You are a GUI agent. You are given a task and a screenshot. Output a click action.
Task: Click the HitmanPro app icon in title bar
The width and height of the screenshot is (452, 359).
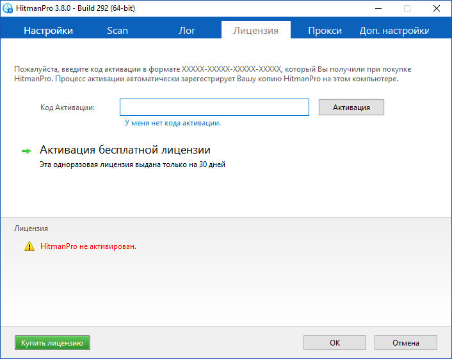tap(8, 8)
